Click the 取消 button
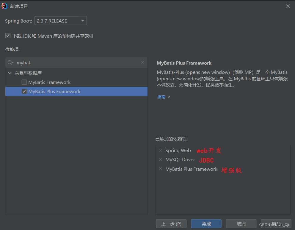Image resolution: width=295 pixels, height=230 pixels. click(241, 224)
